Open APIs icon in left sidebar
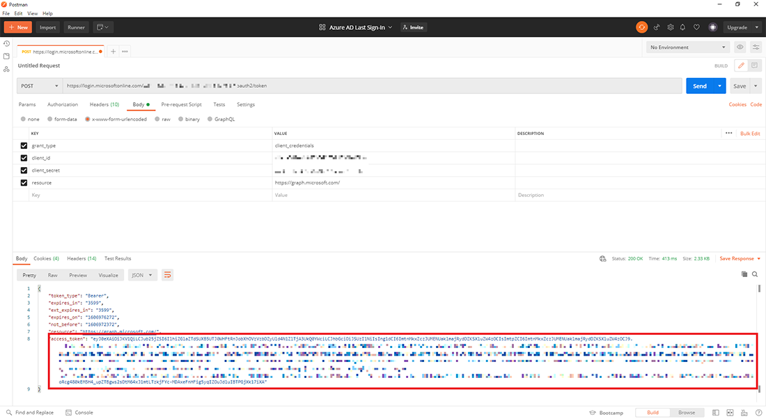Image resolution: width=766 pixels, height=419 pixels. pos(6,70)
